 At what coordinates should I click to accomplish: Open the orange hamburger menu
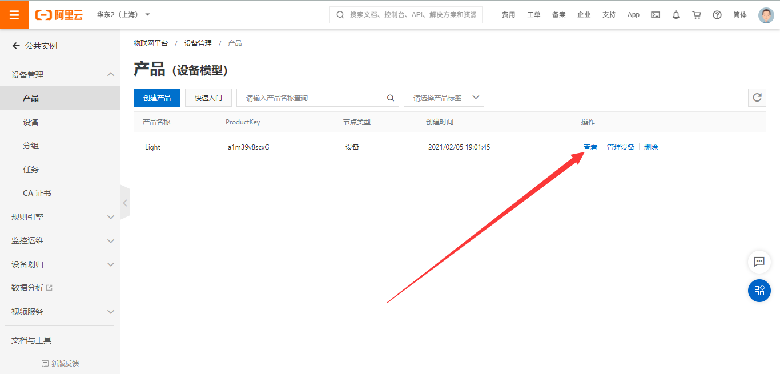(x=14, y=14)
